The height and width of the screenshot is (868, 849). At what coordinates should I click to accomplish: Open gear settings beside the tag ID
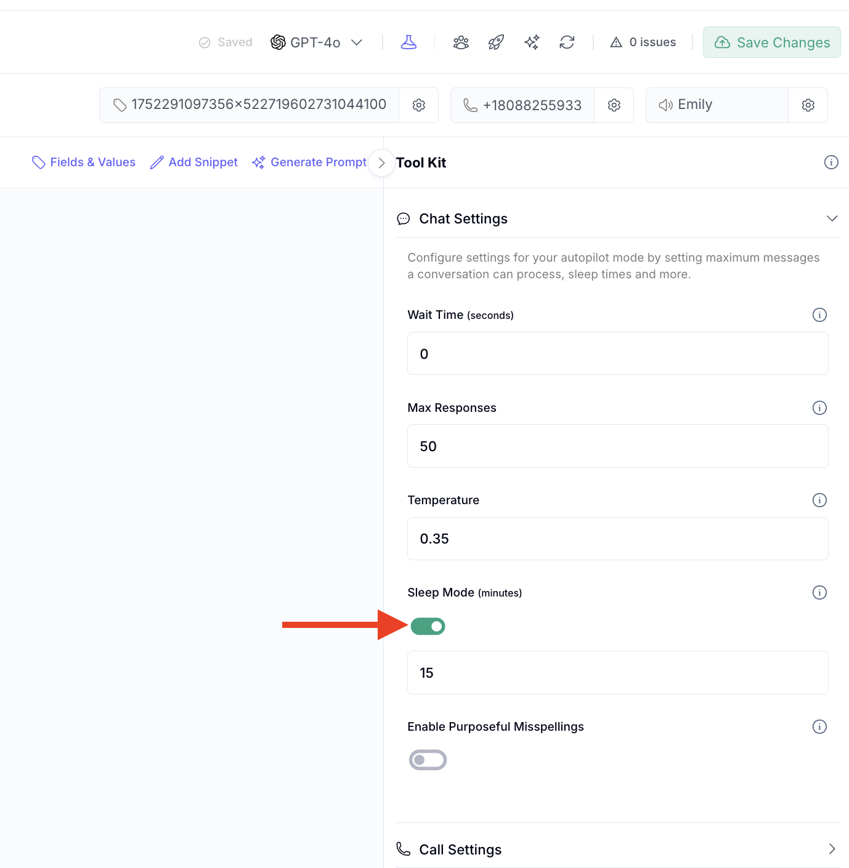pos(419,105)
